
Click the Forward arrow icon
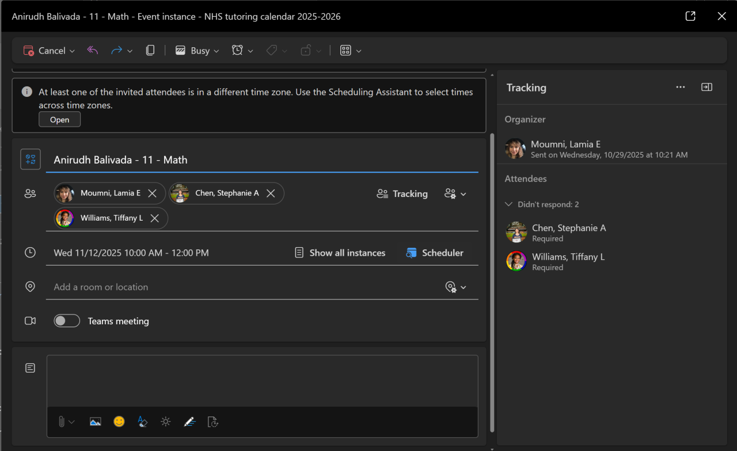coord(116,51)
